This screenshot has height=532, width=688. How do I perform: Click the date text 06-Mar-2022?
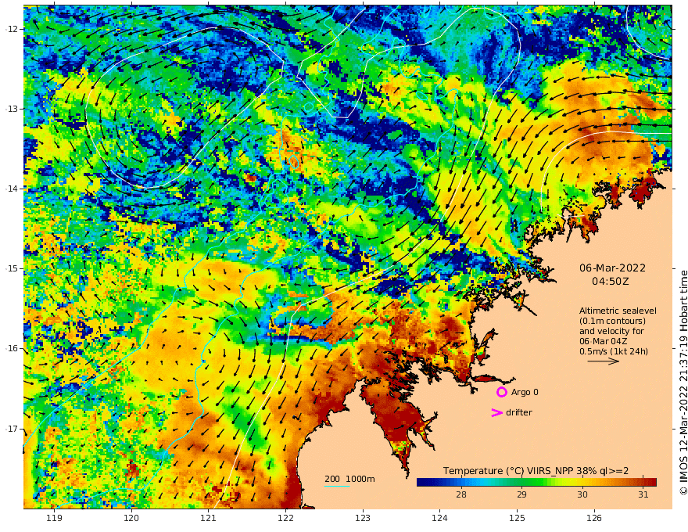click(x=612, y=268)
